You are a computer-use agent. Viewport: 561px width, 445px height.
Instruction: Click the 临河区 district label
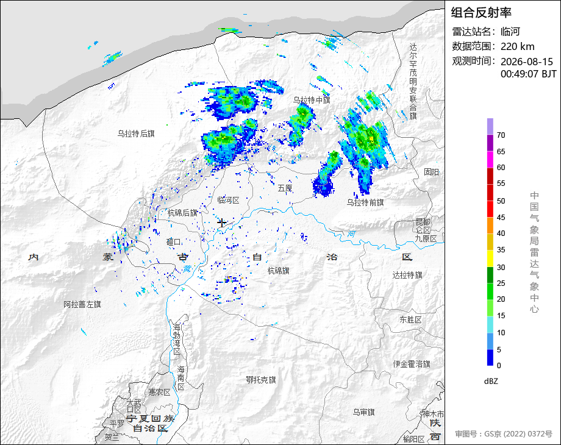(228, 201)
